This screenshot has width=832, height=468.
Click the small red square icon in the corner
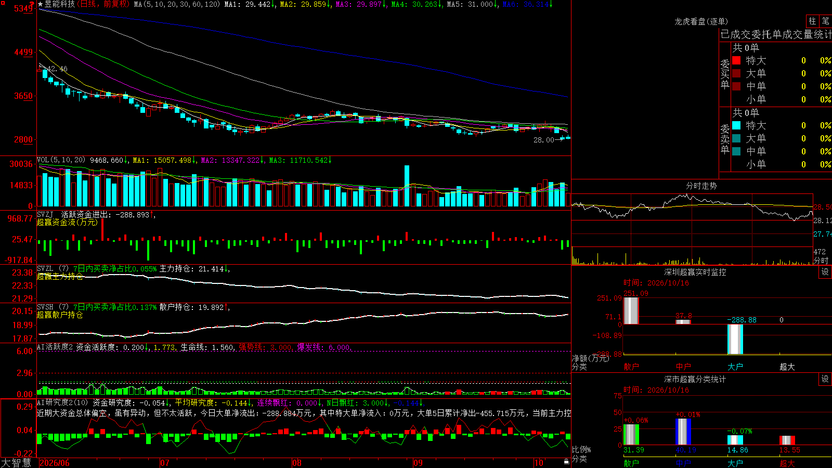pos(3,3)
